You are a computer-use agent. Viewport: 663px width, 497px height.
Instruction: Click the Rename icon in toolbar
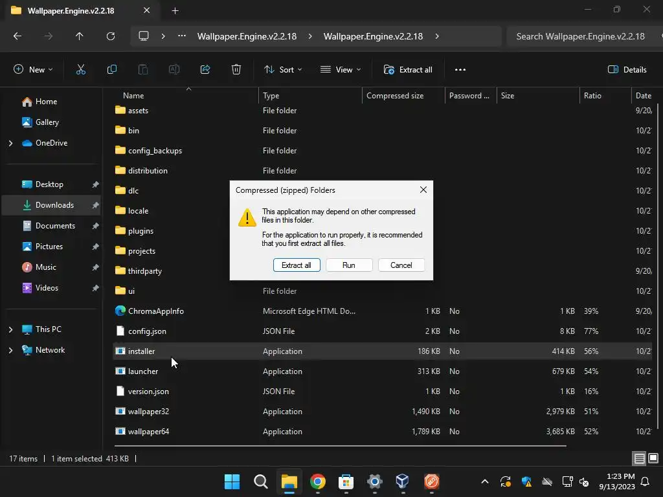[174, 70]
